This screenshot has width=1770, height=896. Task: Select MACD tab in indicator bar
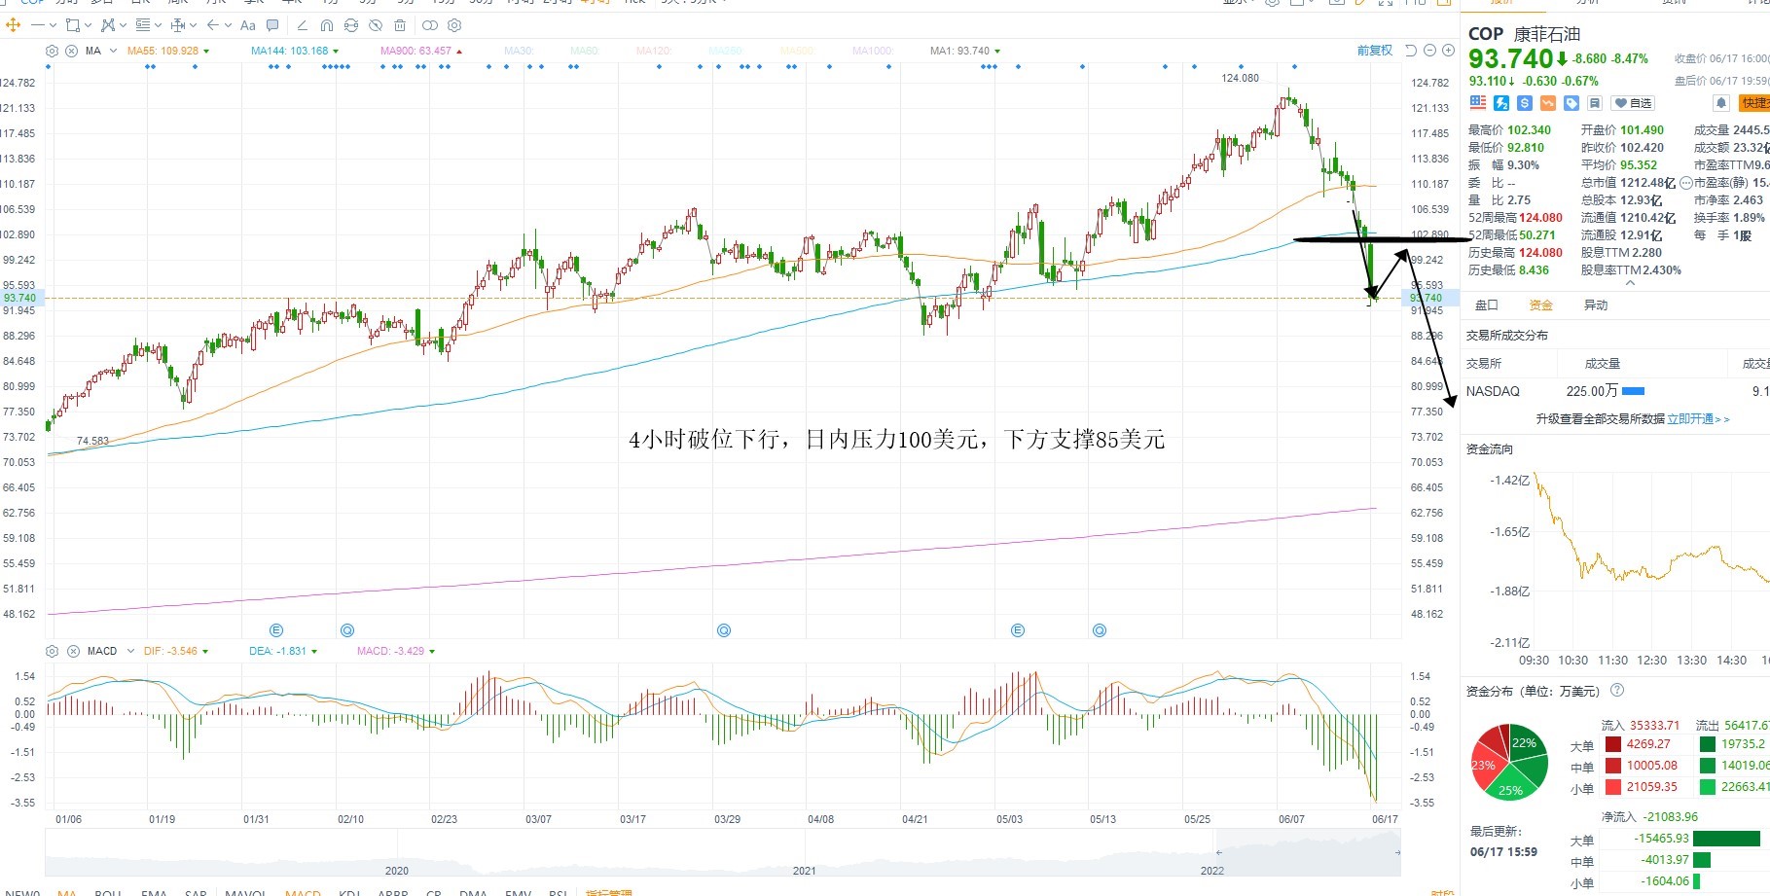tap(303, 891)
